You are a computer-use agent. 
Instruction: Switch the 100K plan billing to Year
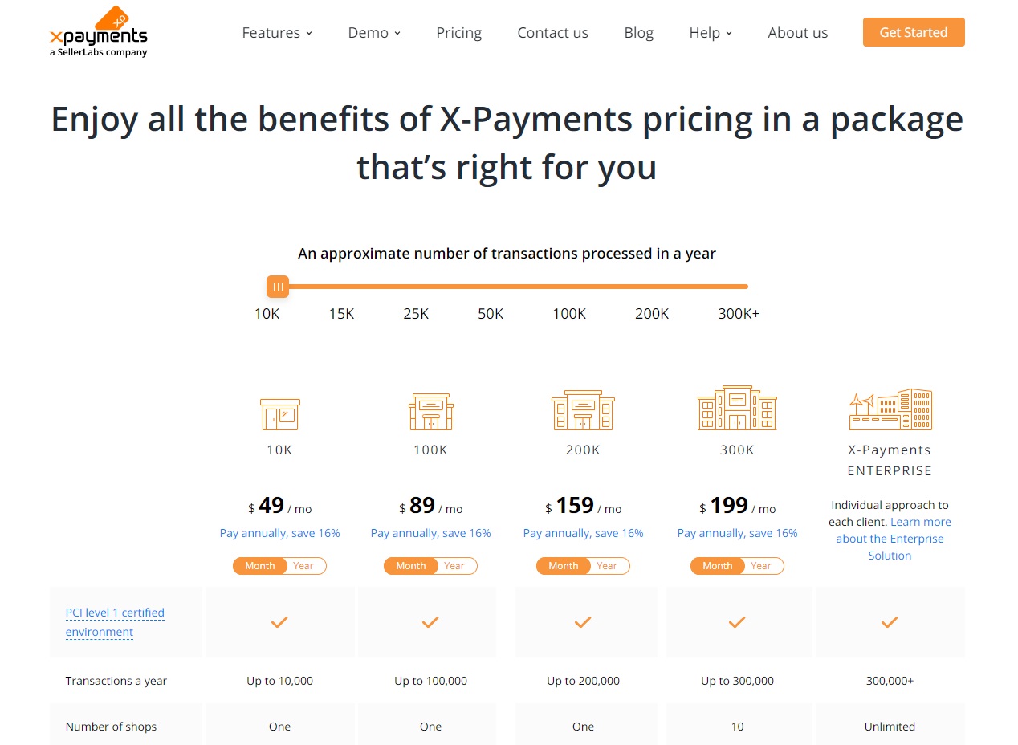pos(455,566)
